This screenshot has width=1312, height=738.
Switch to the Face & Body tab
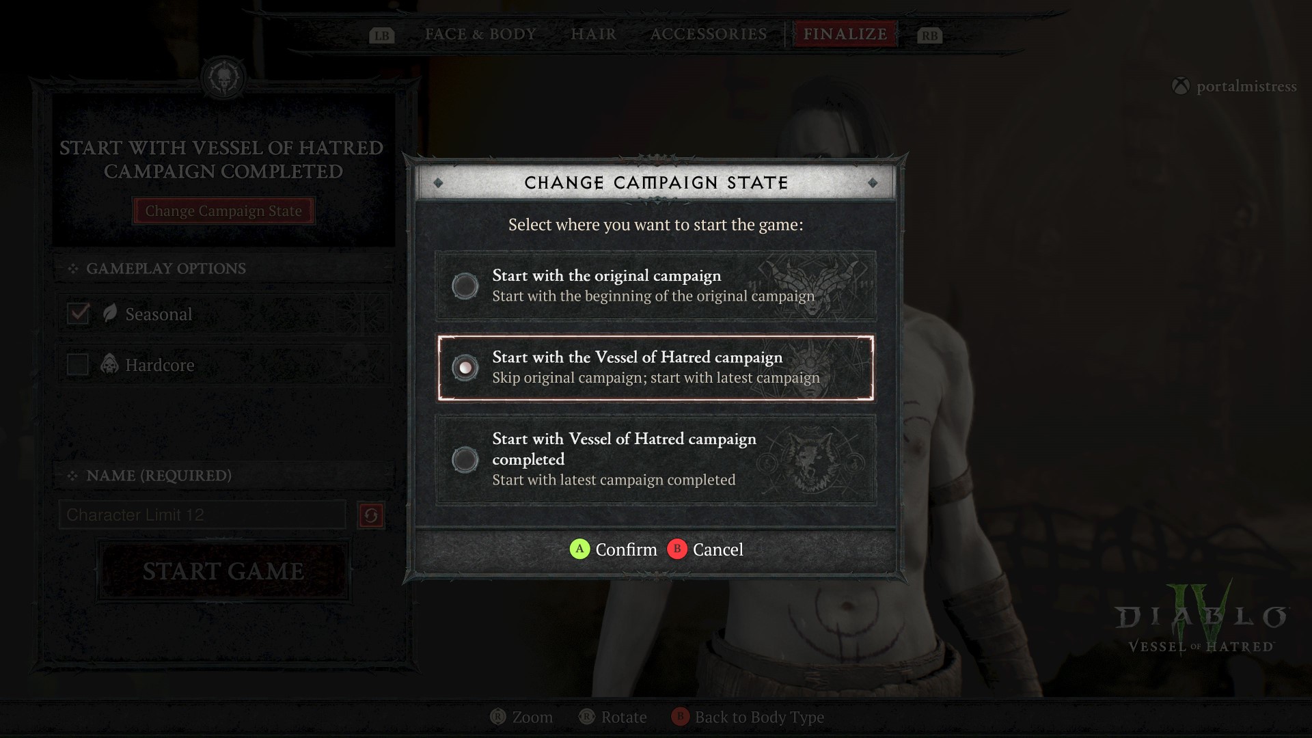pyautogui.click(x=481, y=33)
